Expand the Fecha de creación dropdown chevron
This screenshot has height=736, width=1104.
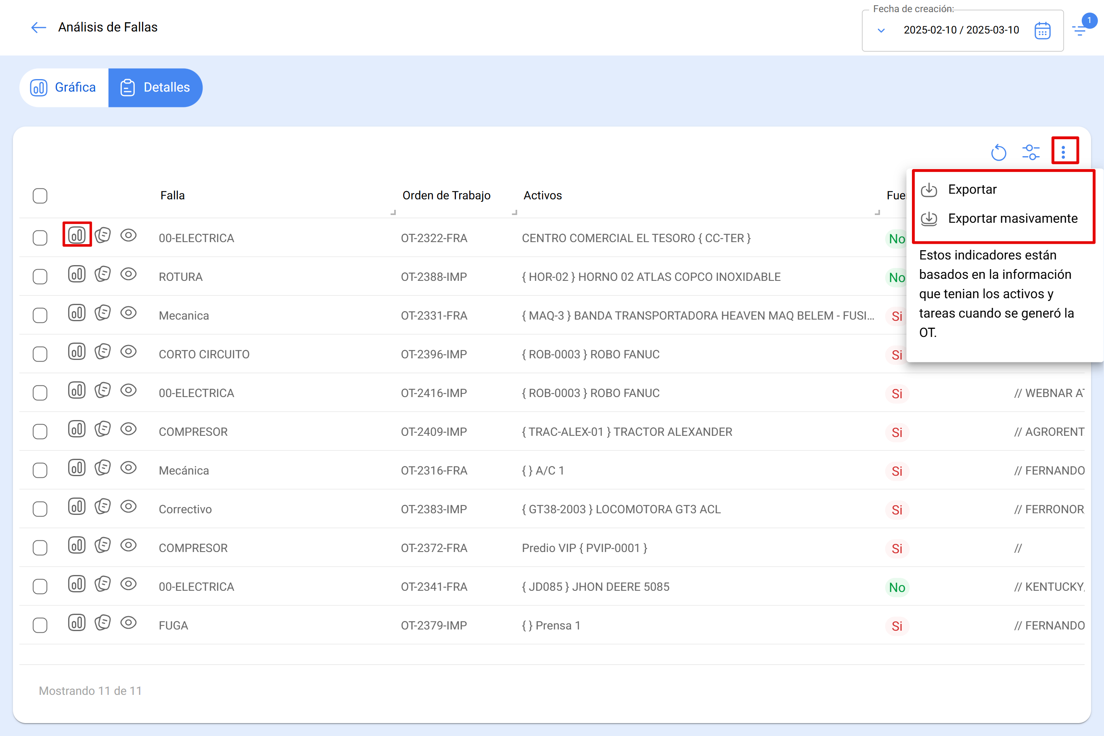coord(881,31)
